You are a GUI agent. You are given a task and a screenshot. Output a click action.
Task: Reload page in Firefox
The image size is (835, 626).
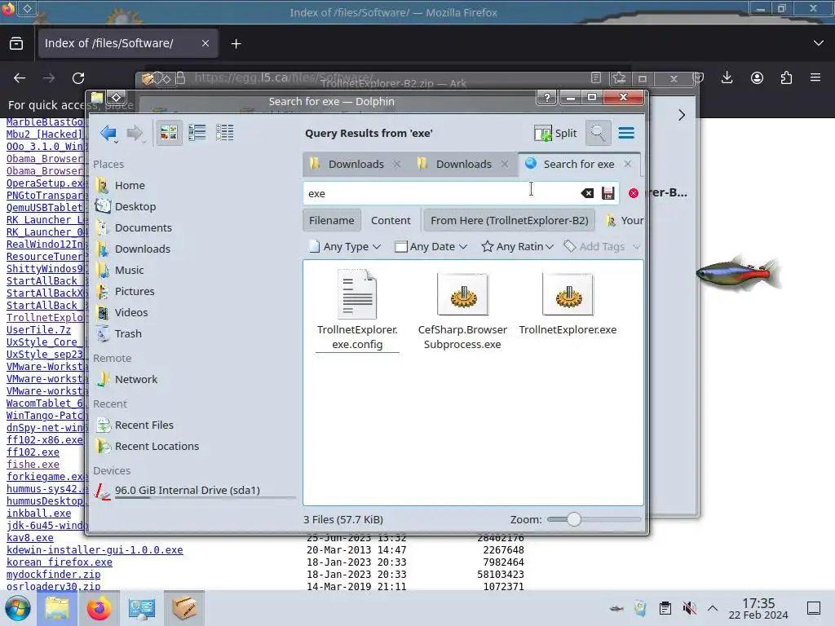click(78, 78)
